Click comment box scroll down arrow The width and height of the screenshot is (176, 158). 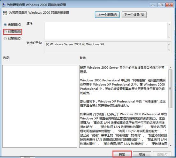pos(169,37)
